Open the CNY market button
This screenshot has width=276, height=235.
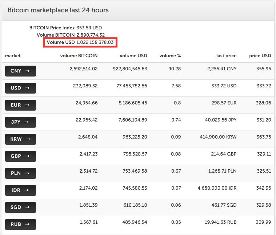coord(20,71)
